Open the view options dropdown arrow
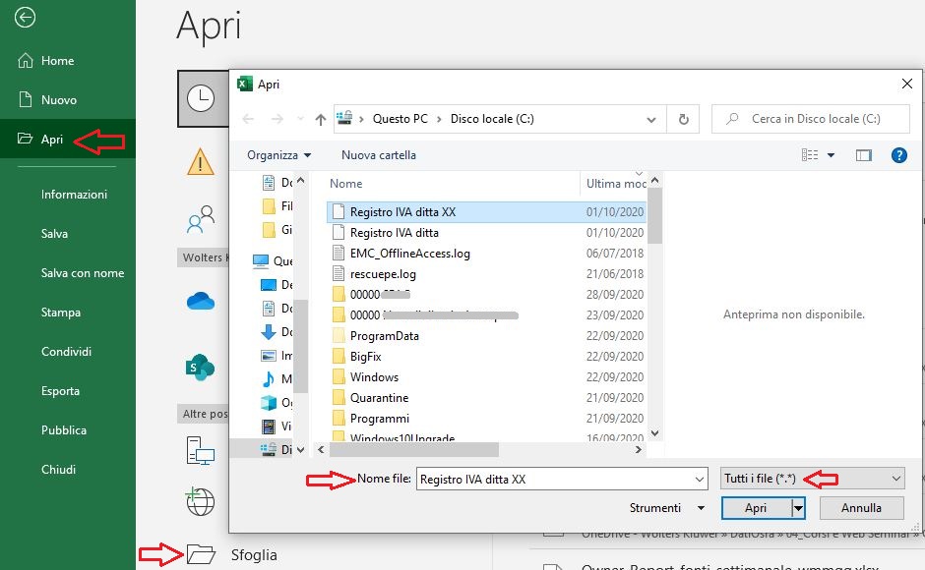 832,155
